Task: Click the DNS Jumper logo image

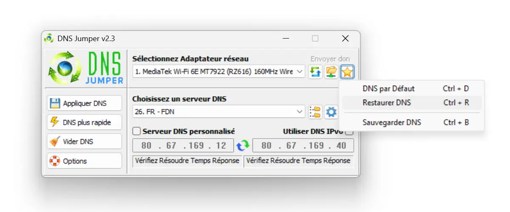Action: point(86,68)
